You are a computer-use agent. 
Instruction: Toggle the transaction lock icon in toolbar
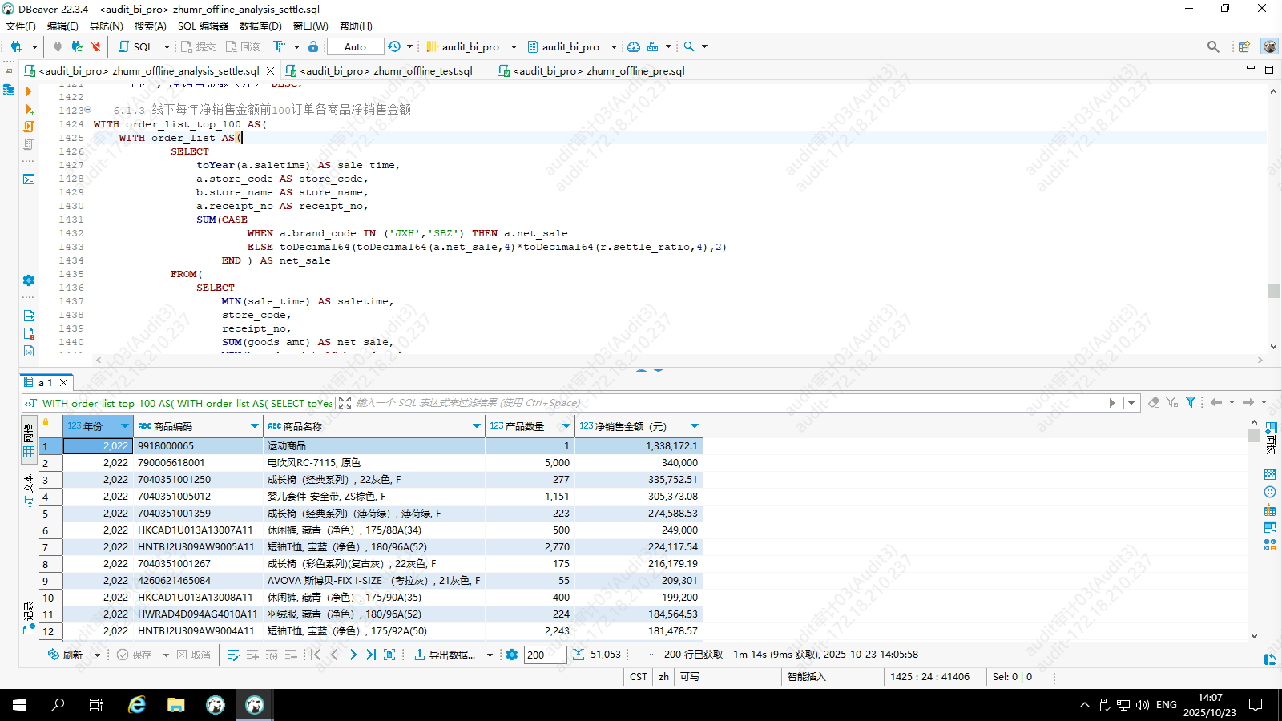tap(313, 46)
